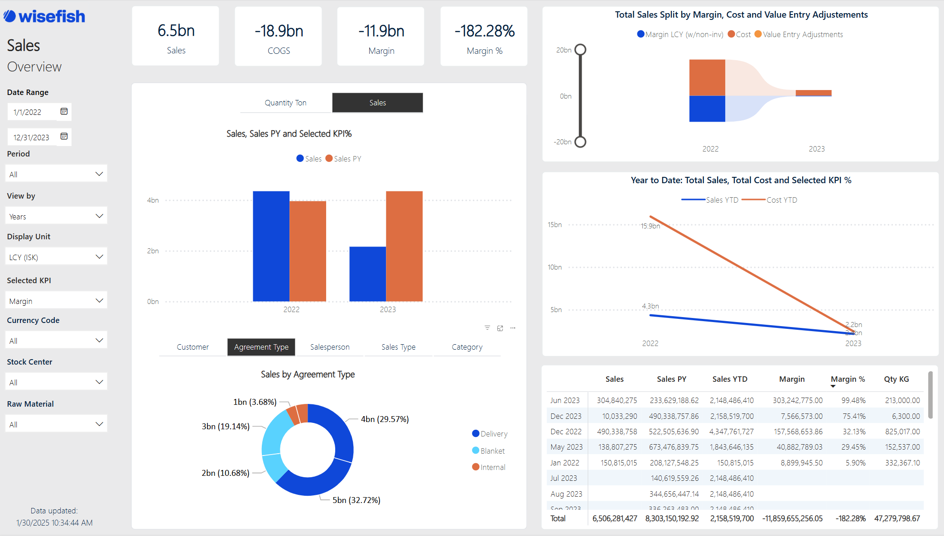Toggle the Blanket legend item
This screenshot has width=944, height=536.
(x=488, y=451)
